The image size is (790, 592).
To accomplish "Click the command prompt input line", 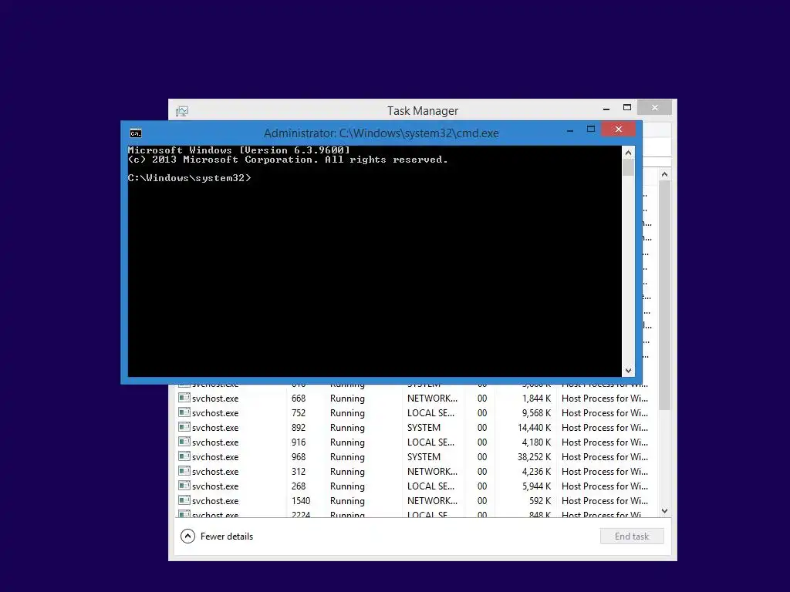I will [x=190, y=178].
